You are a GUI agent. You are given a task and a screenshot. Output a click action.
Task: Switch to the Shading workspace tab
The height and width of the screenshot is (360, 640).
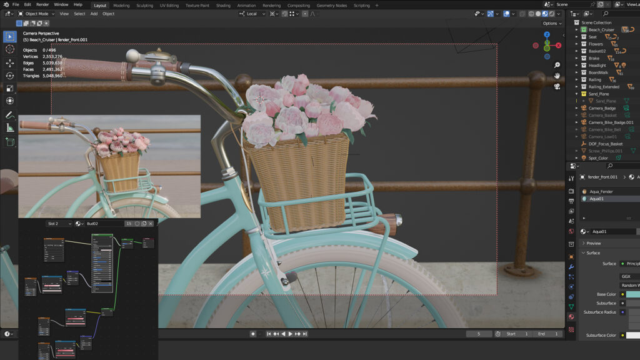pyautogui.click(x=223, y=5)
